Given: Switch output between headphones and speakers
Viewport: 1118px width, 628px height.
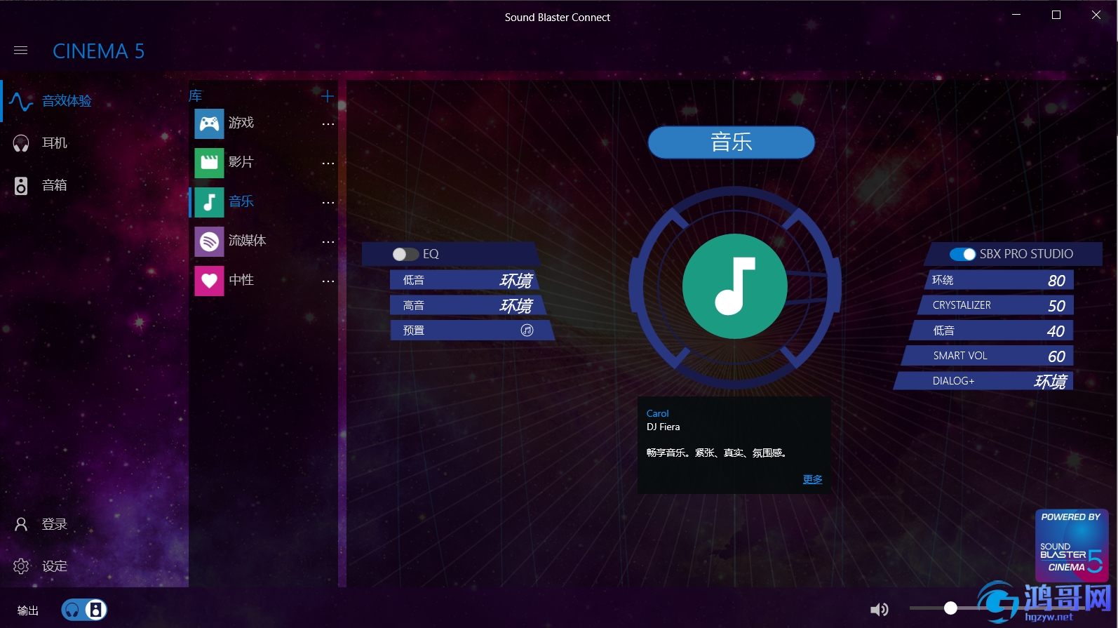Looking at the screenshot, I should 84,610.
